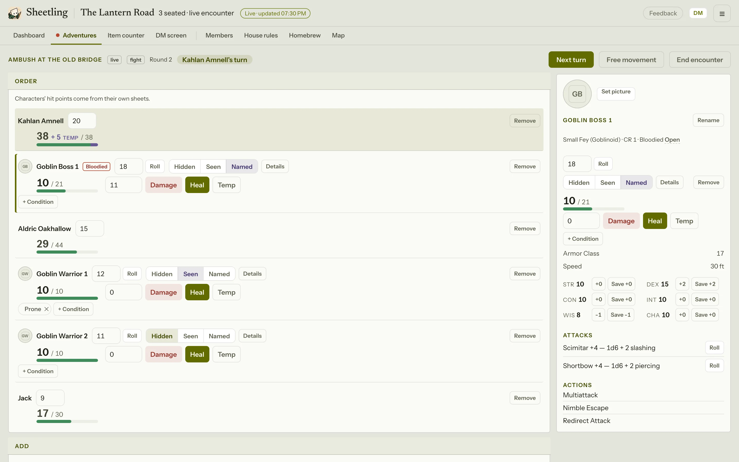
Task: Click the large GB portrait in side panel
Action: (577, 94)
